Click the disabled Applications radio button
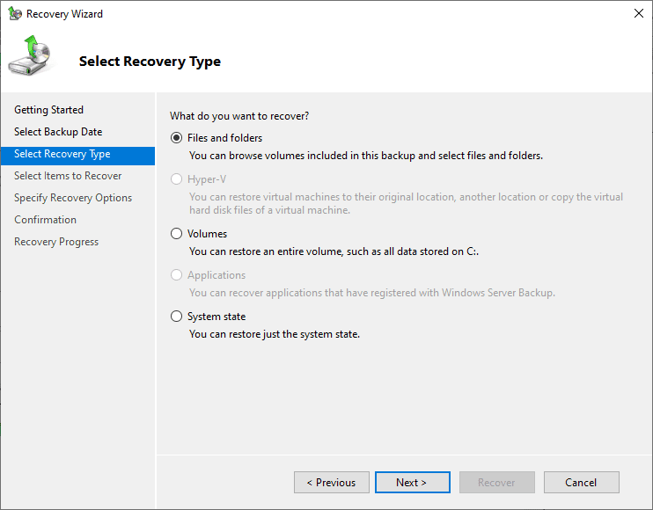653x510 pixels. click(177, 275)
